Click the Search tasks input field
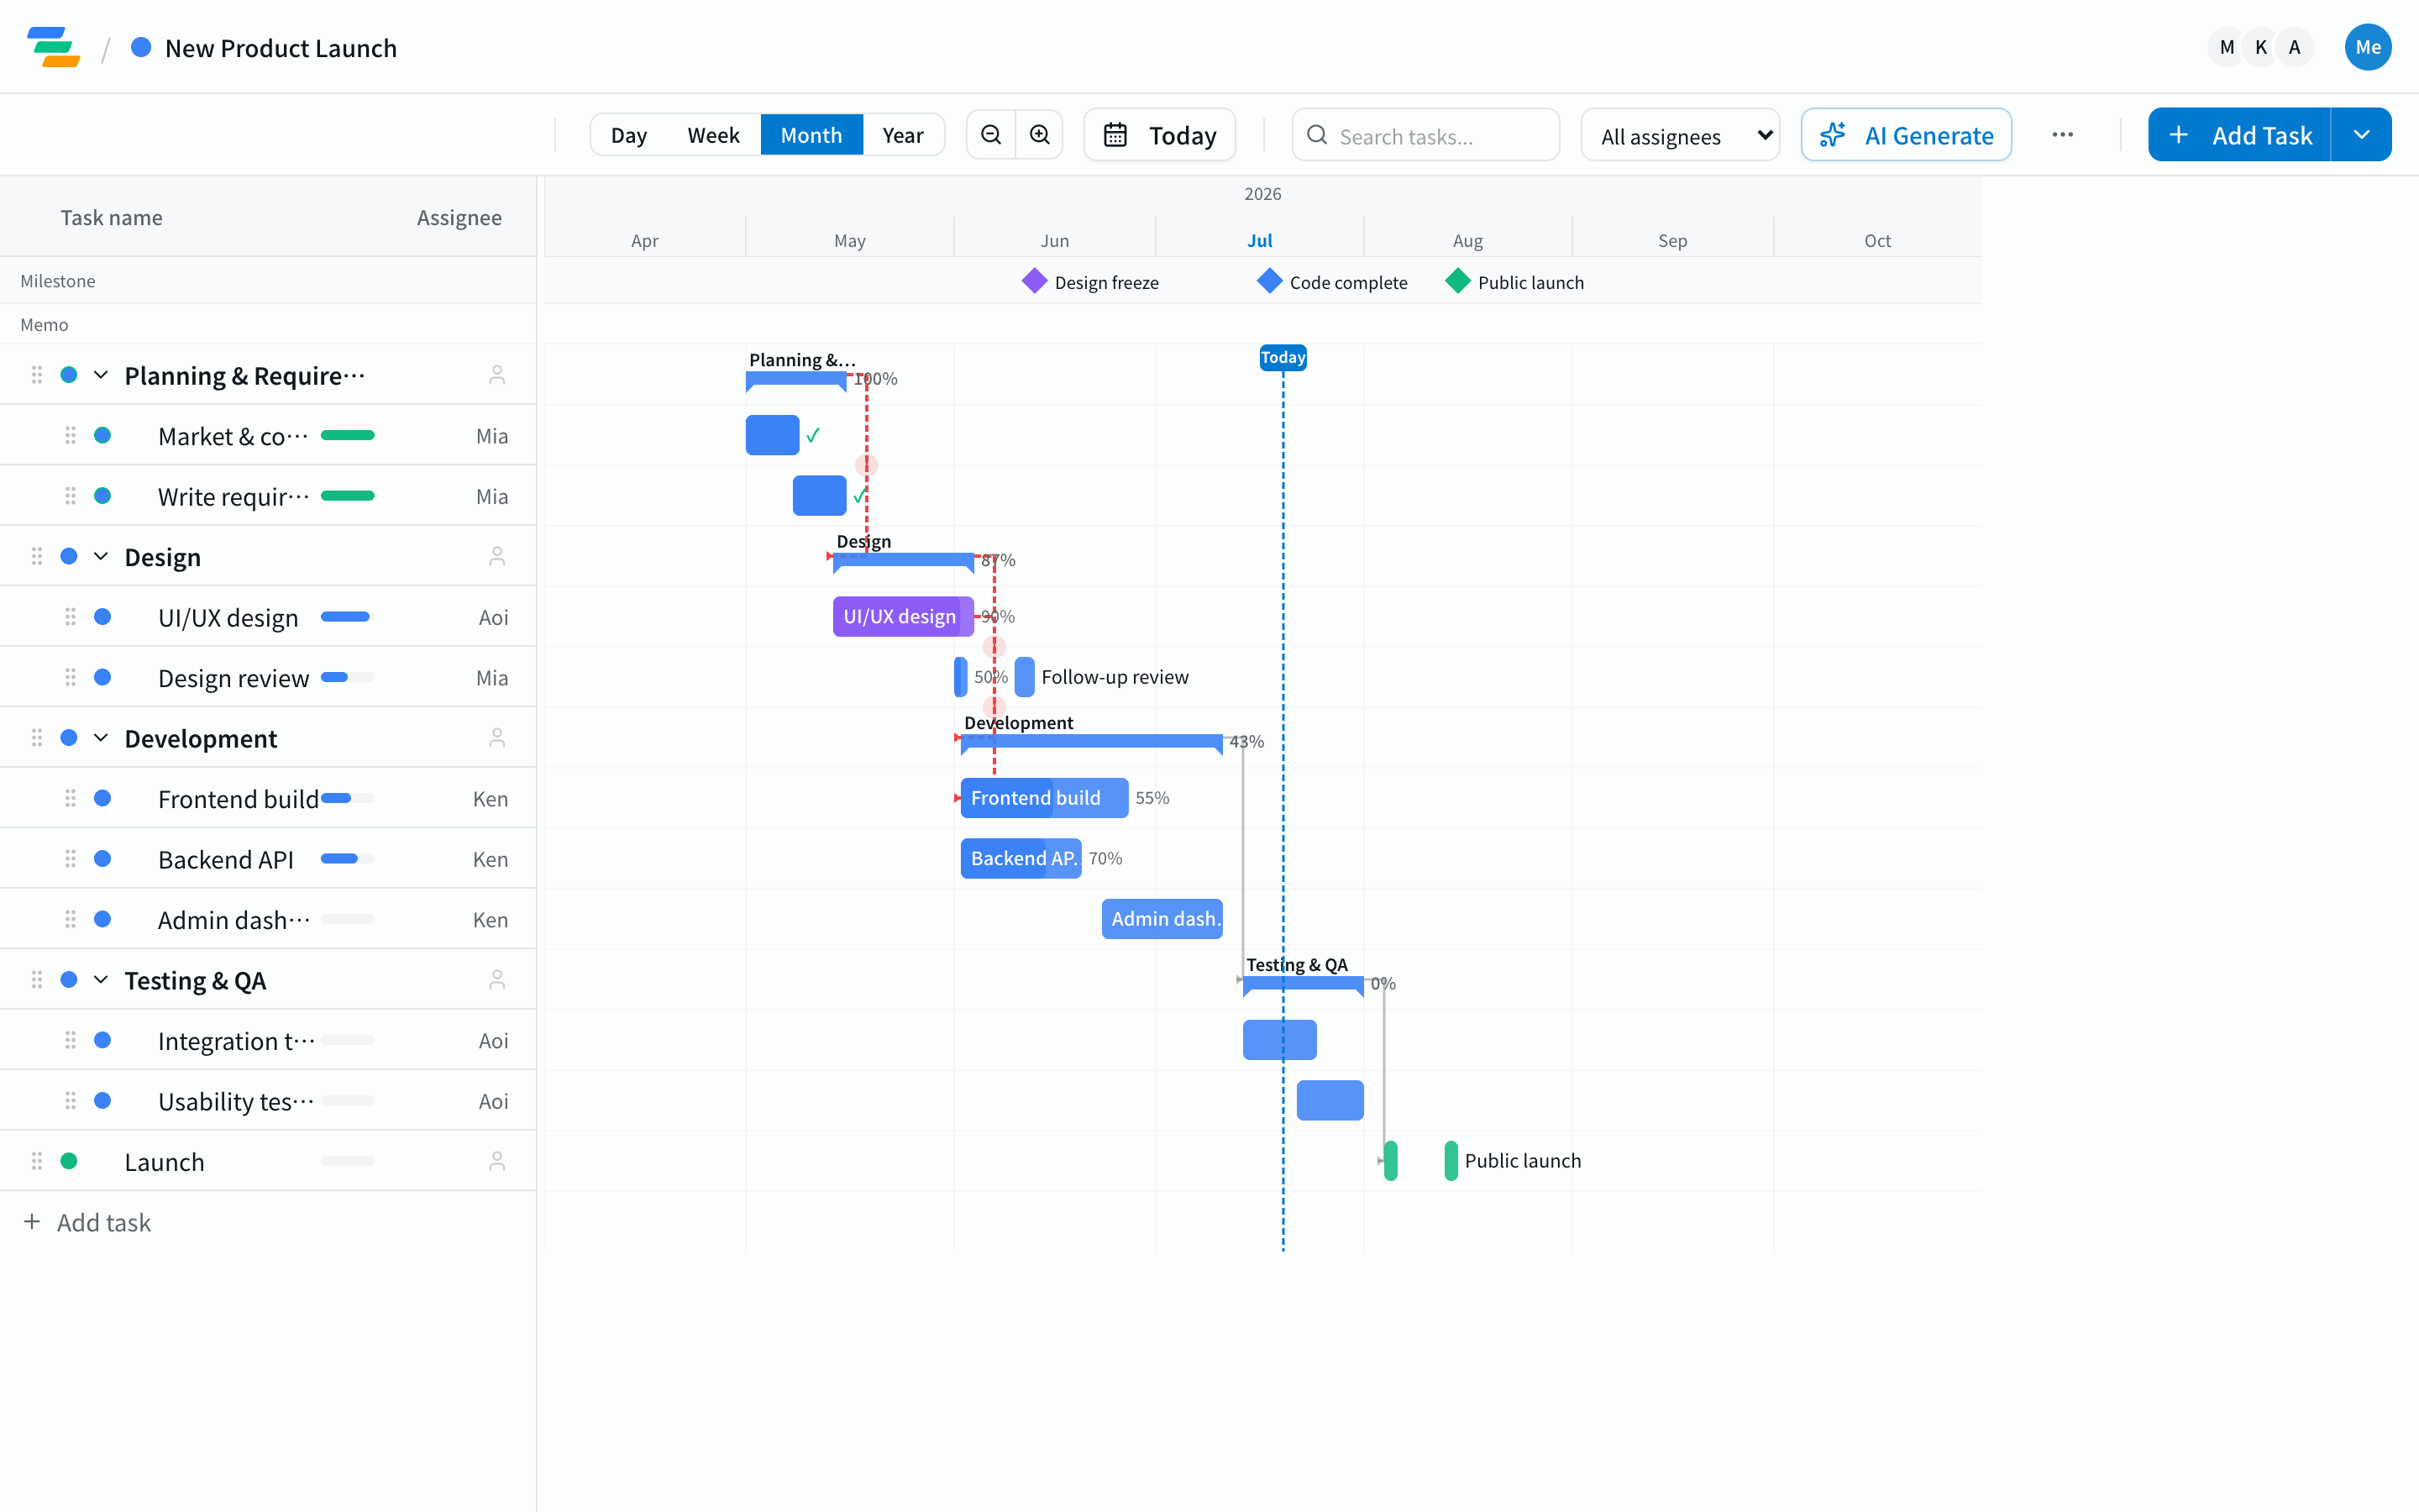This screenshot has height=1512, width=2419. (x=1425, y=135)
